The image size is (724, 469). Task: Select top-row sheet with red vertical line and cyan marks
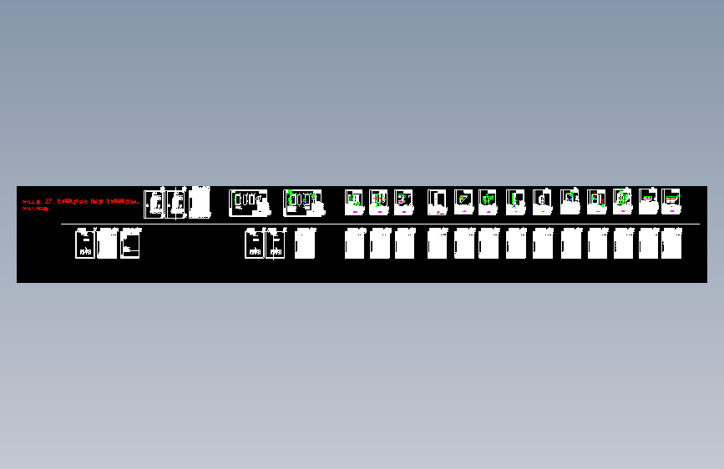tap(596, 202)
